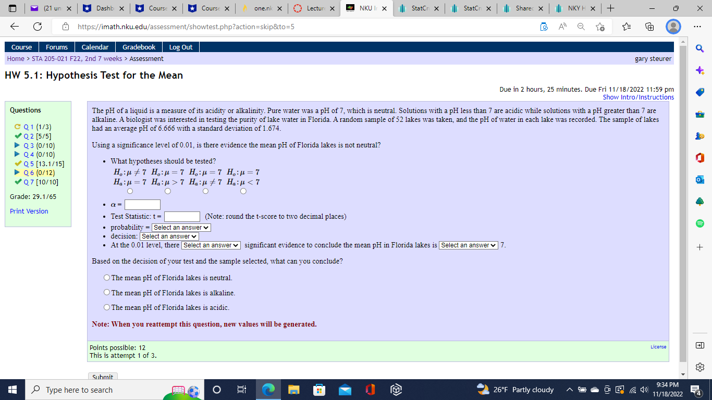
Task: Open the Microsoft Office sidebar icon
Action: point(699,158)
